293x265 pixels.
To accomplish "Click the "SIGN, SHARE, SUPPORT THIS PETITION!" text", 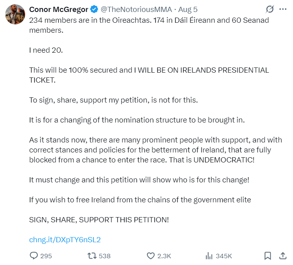I will [99, 220].
